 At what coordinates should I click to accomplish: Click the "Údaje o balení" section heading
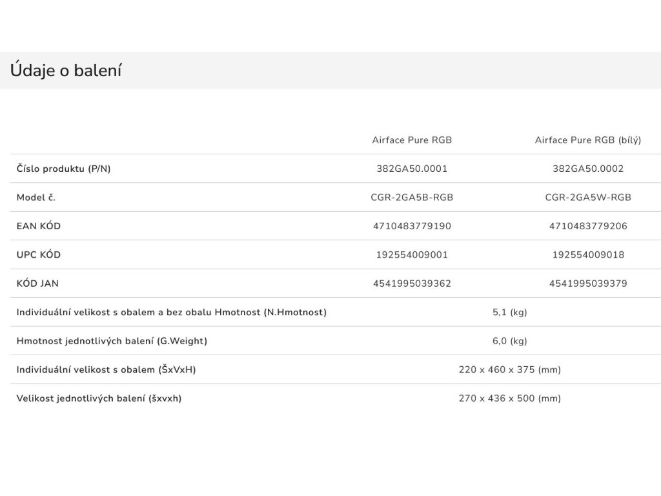[x=66, y=70]
